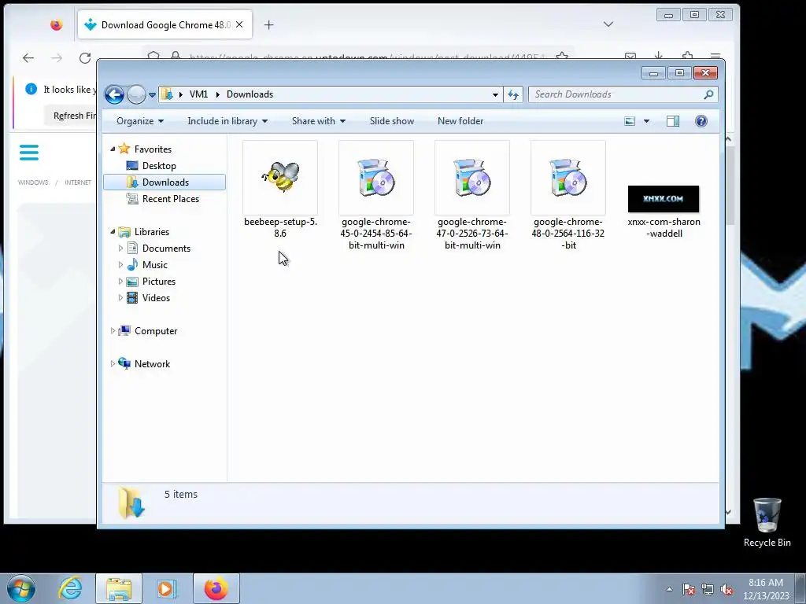Open the Organize menu
The height and width of the screenshot is (604, 806).
click(140, 121)
